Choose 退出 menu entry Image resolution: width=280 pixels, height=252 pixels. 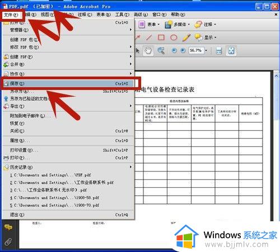point(68,215)
